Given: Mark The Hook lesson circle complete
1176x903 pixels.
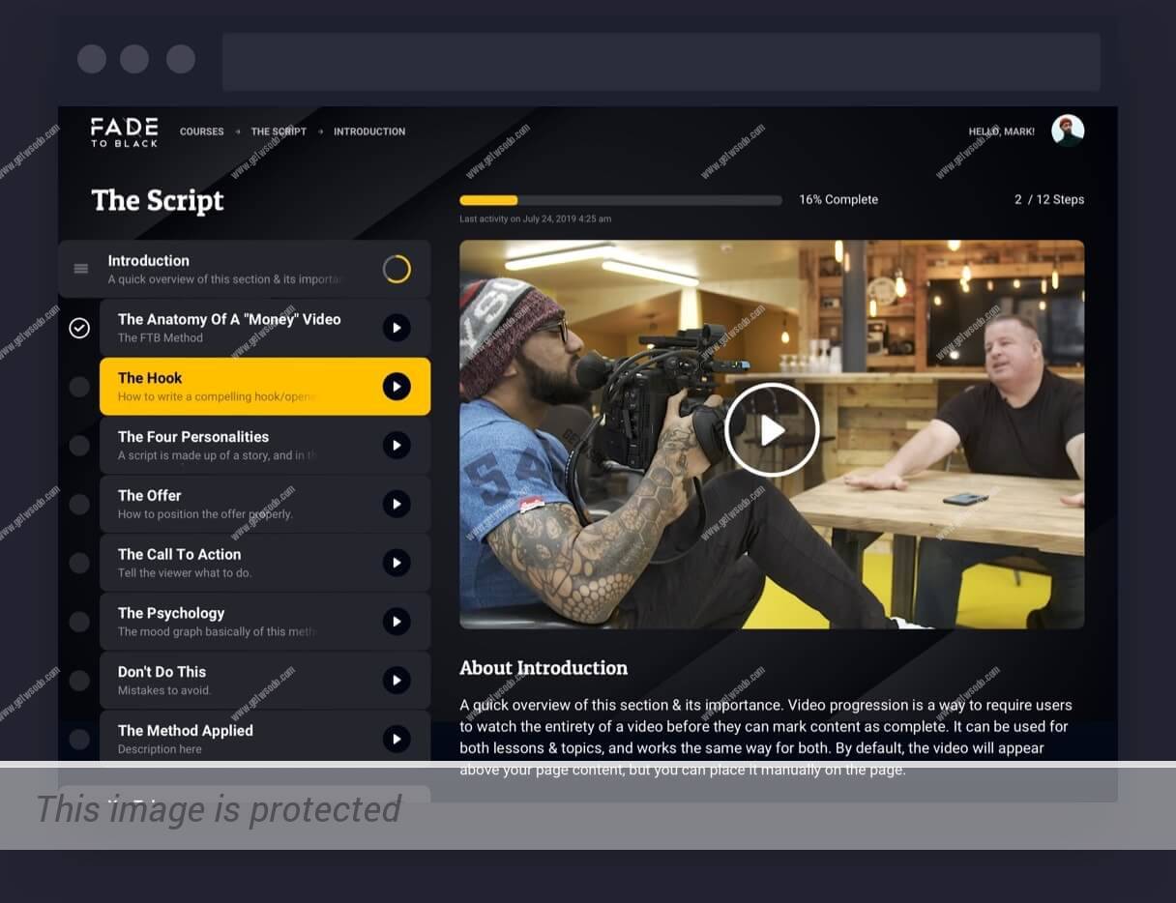Looking at the screenshot, I should pos(79,387).
